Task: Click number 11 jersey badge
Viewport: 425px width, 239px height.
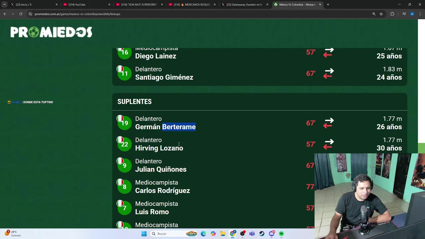Action: point(125,73)
